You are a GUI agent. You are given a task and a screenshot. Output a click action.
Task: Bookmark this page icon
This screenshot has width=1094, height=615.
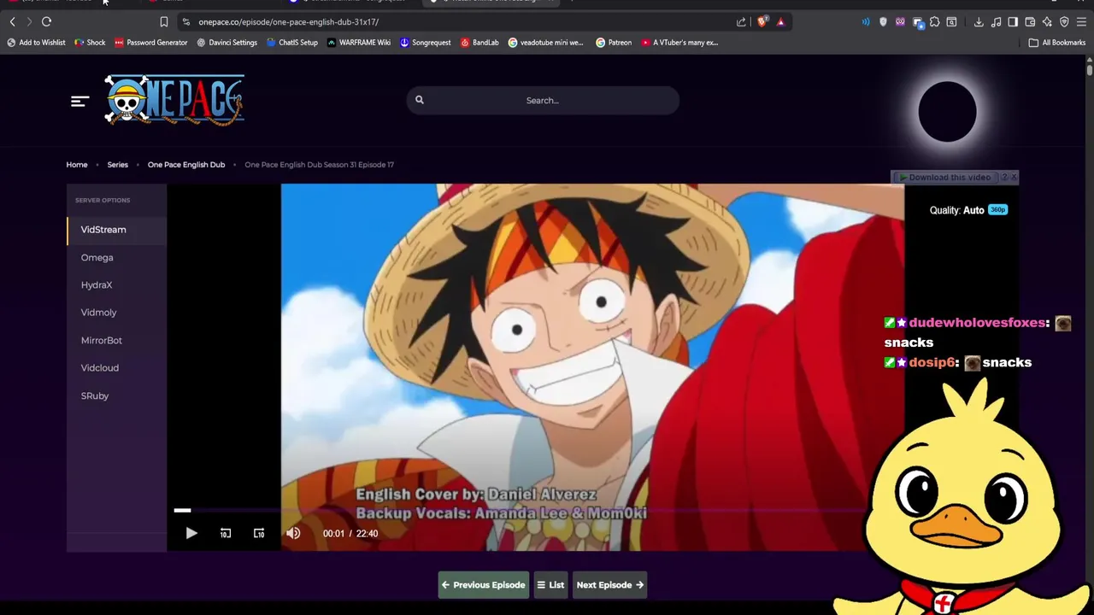tap(163, 21)
